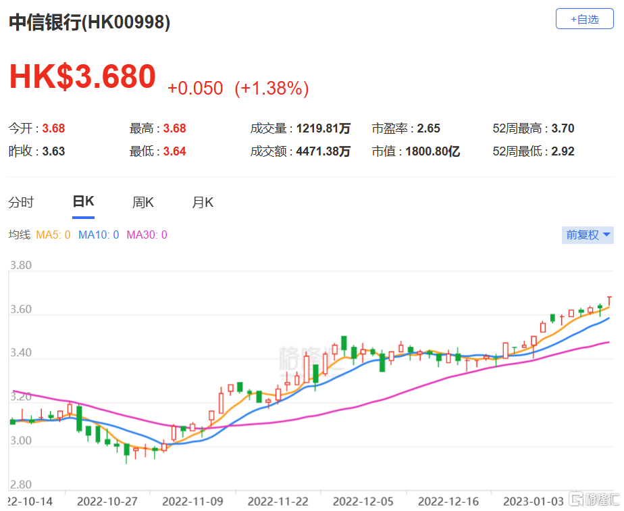Click the 2023-01-03 date axis marker

534,502
